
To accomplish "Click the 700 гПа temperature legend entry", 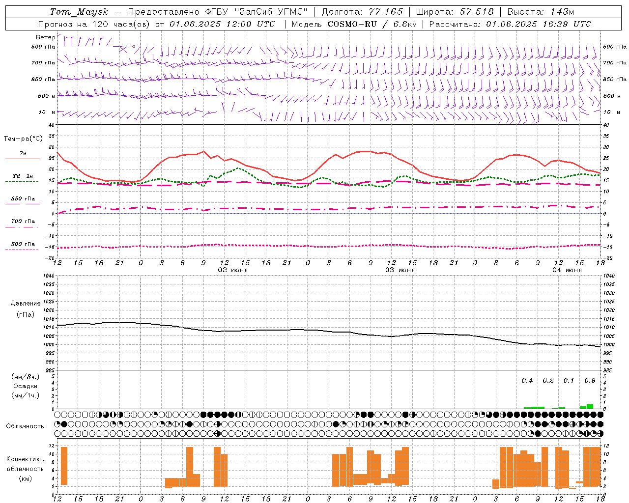I will [23, 222].
